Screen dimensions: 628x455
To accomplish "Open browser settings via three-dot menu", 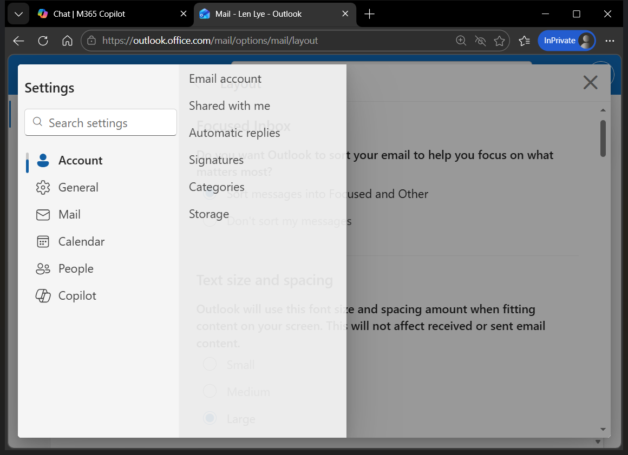I will [x=610, y=41].
